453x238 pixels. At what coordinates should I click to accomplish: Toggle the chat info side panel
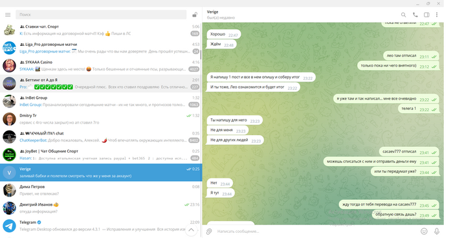[x=426, y=15]
